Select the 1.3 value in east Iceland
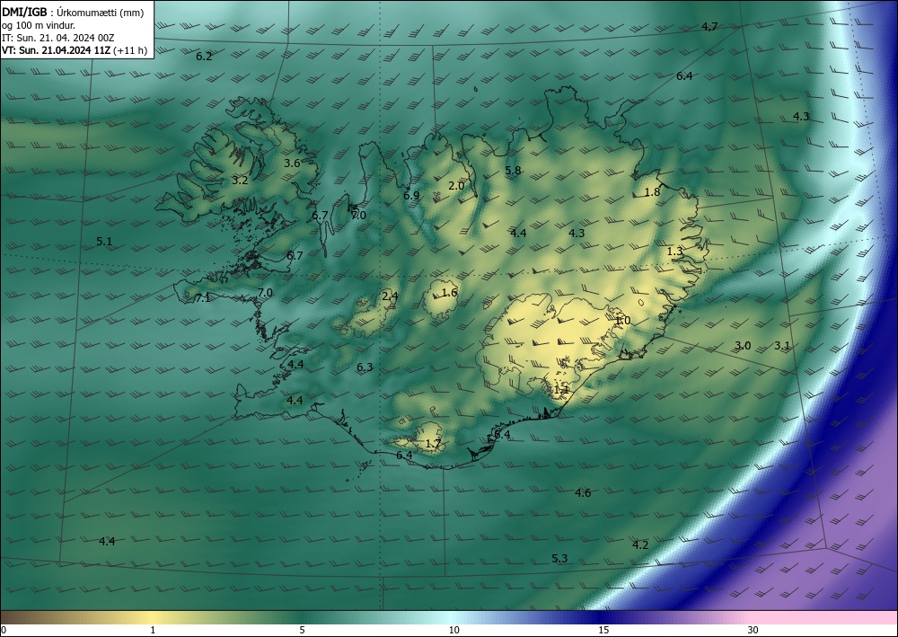The image size is (898, 637). tap(675, 251)
